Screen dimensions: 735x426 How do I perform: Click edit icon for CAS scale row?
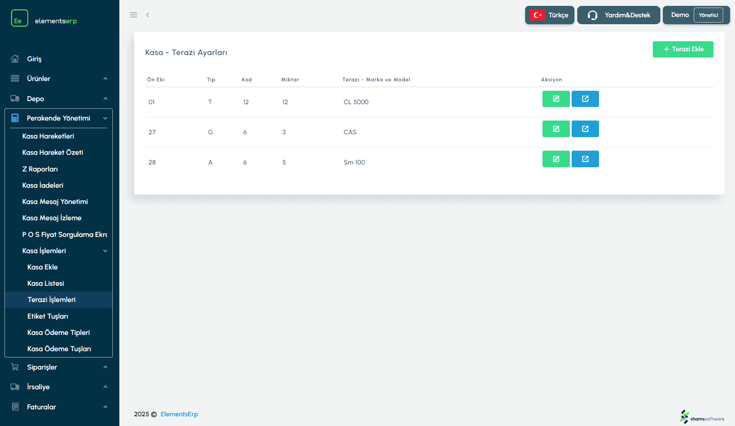(556, 129)
